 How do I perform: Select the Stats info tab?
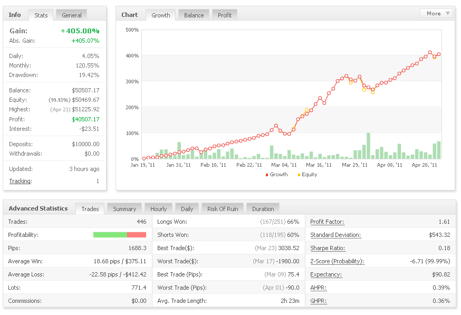coord(41,15)
